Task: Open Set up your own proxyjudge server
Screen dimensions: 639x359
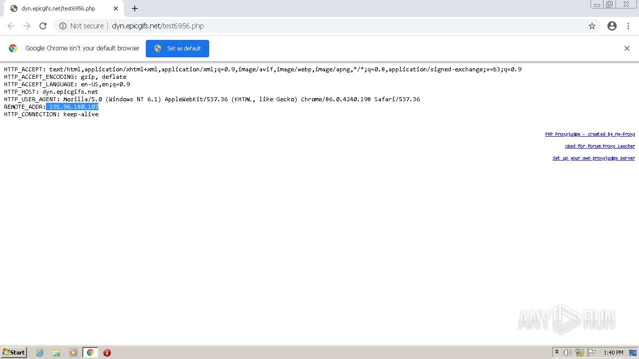Action: [594, 158]
